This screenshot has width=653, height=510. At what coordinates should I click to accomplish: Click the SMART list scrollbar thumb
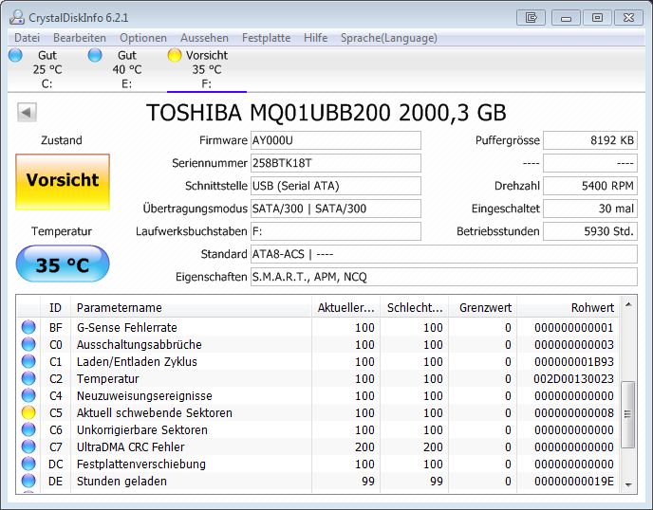tap(628, 414)
